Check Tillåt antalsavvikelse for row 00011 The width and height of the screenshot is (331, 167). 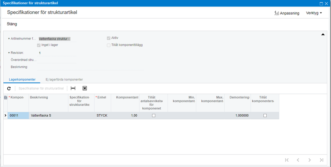(154, 116)
